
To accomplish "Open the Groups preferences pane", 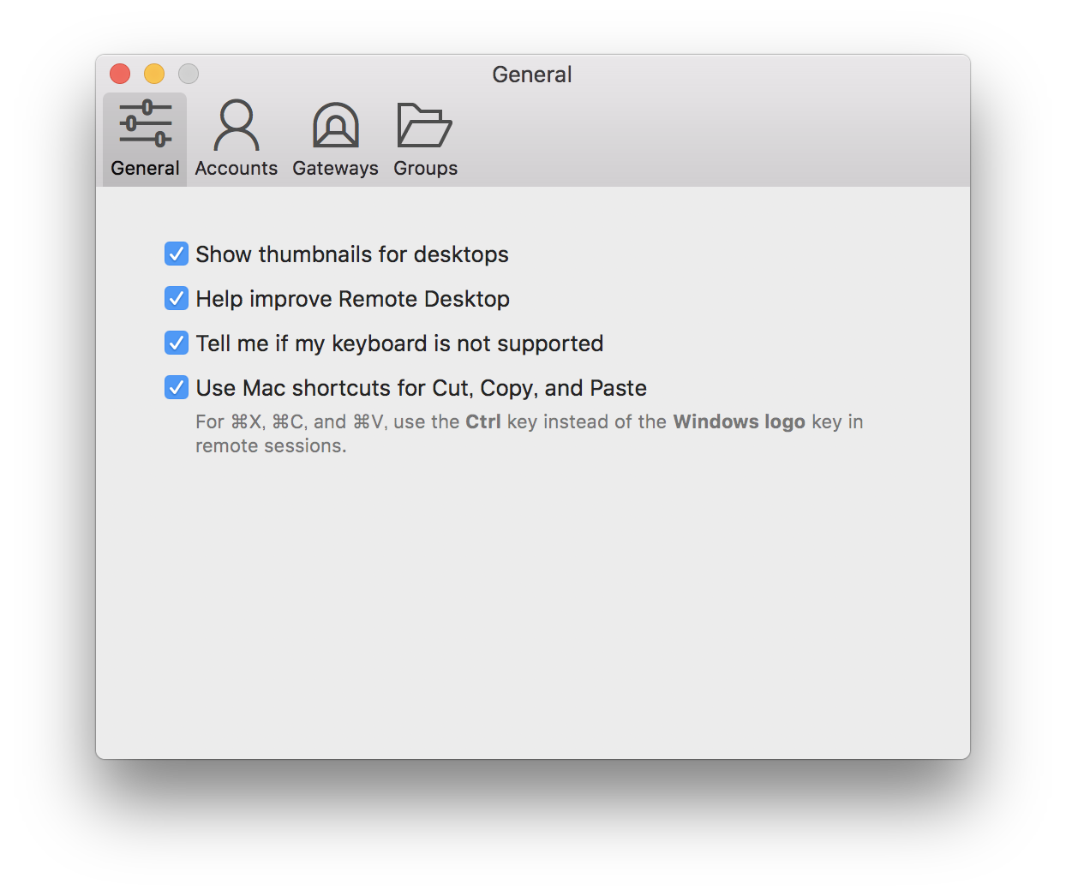I will (x=425, y=139).
